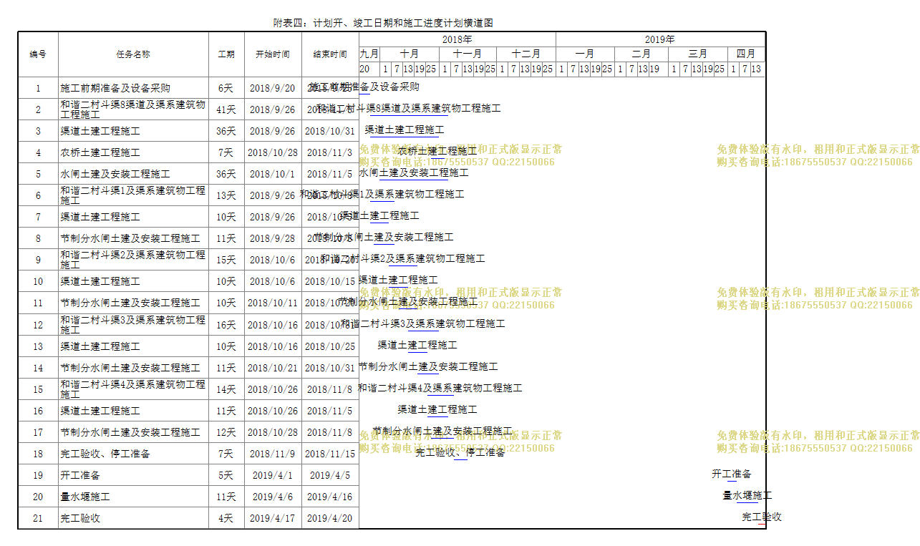Select end date '2018/10/15'
This screenshot has width=920, height=546.
click(330, 281)
